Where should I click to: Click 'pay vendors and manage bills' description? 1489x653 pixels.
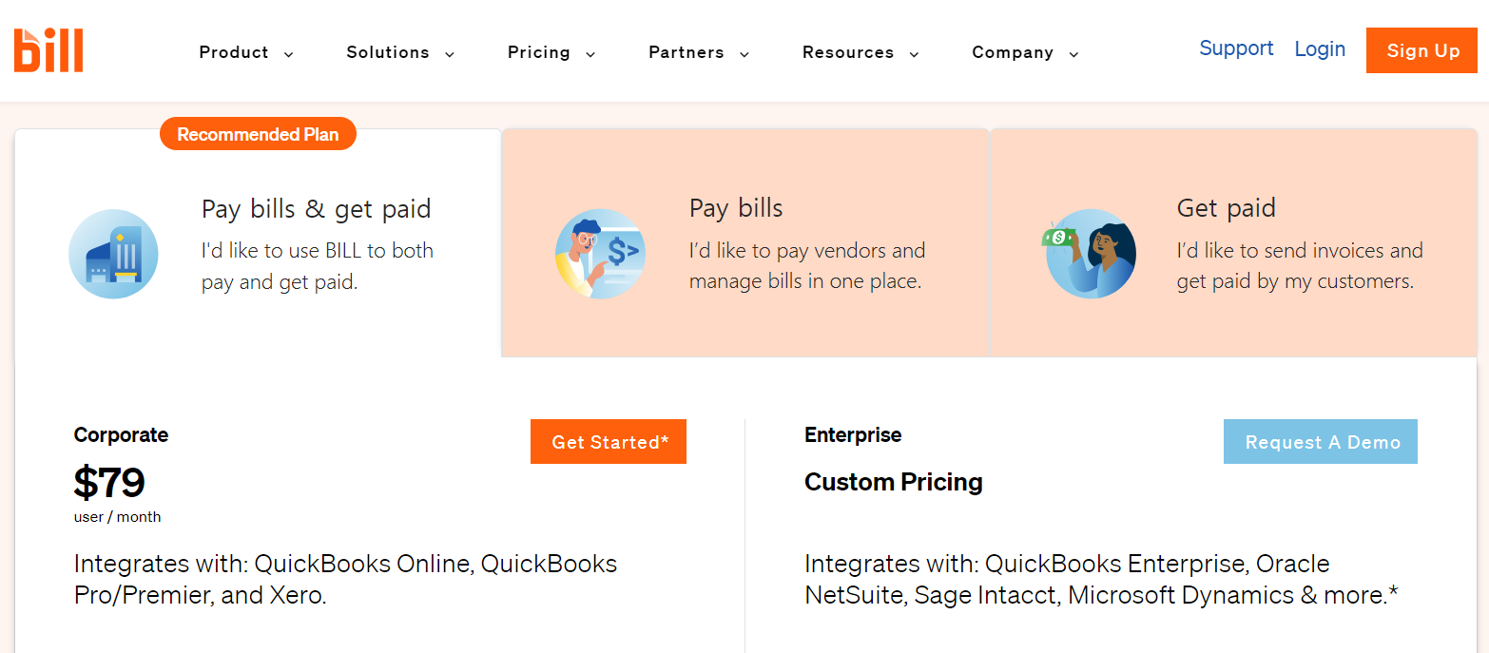[x=807, y=266]
